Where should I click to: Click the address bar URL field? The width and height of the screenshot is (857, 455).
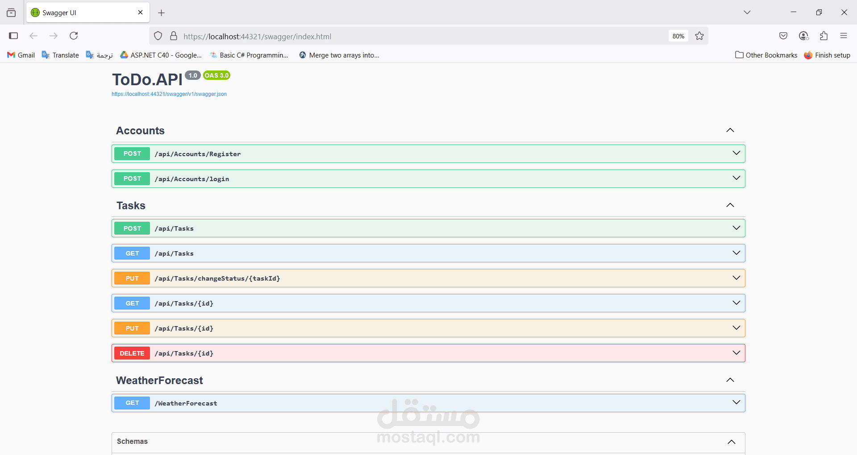click(x=424, y=36)
